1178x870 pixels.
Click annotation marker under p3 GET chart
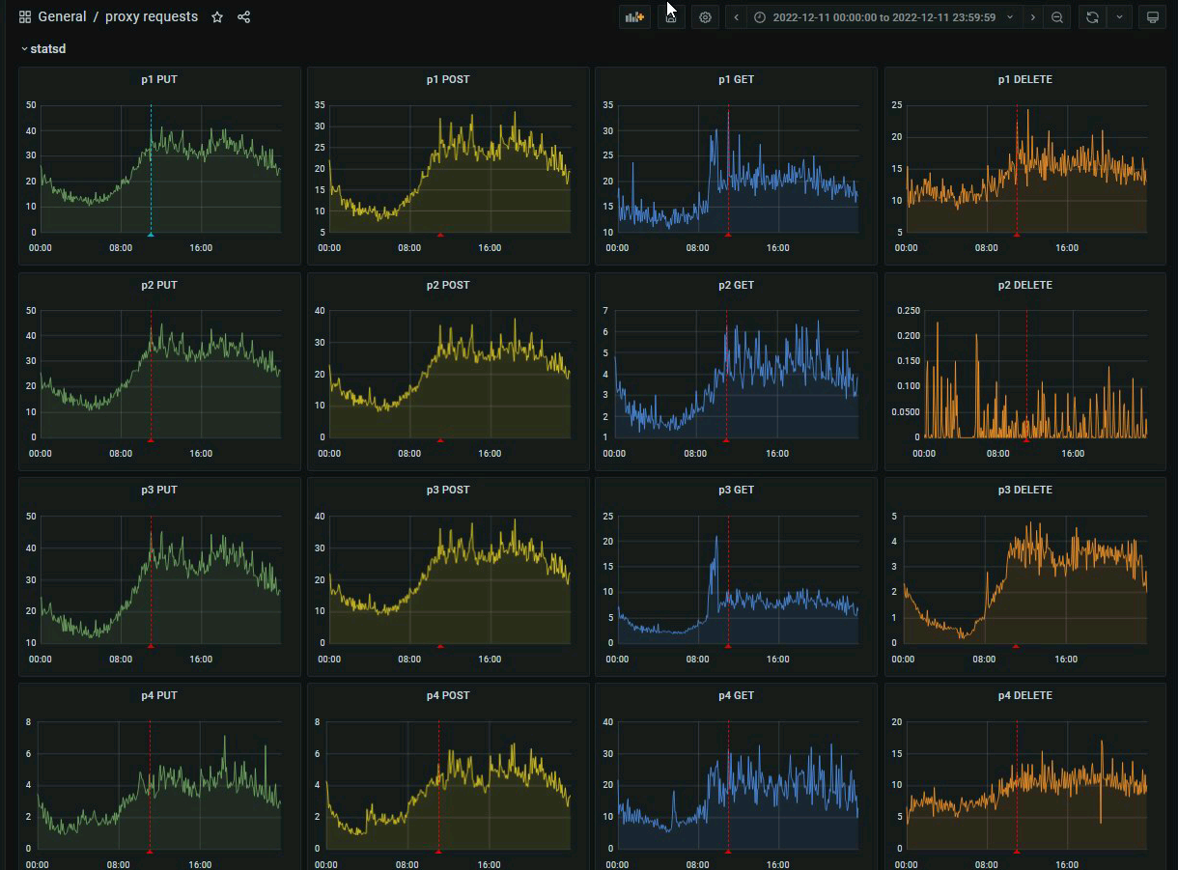pyautogui.click(x=728, y=645)
